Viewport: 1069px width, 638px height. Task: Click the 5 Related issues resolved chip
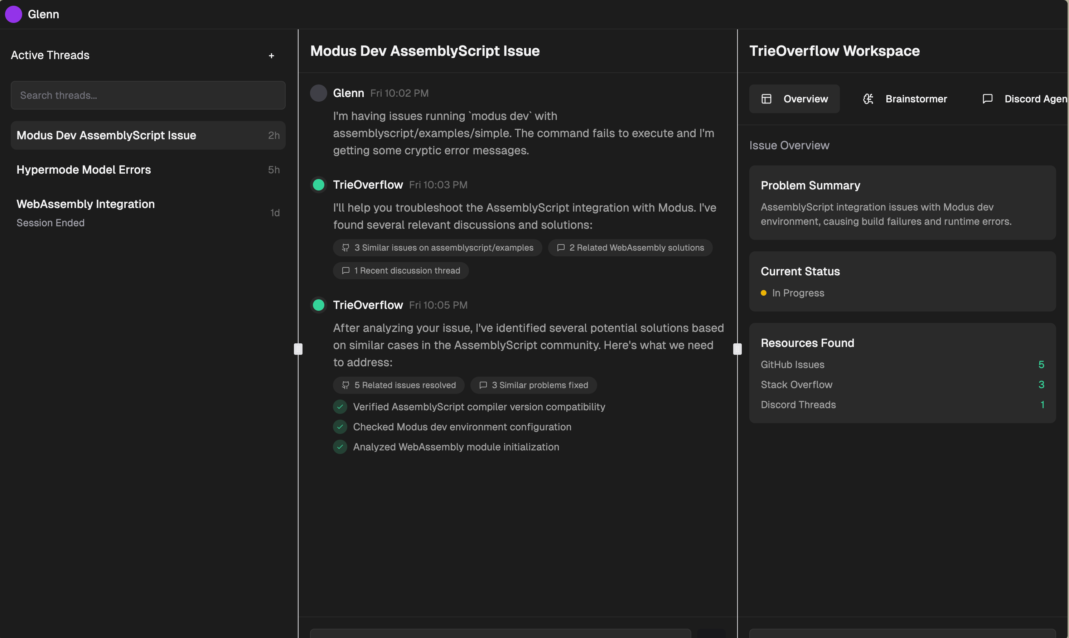tap(398, 385)
